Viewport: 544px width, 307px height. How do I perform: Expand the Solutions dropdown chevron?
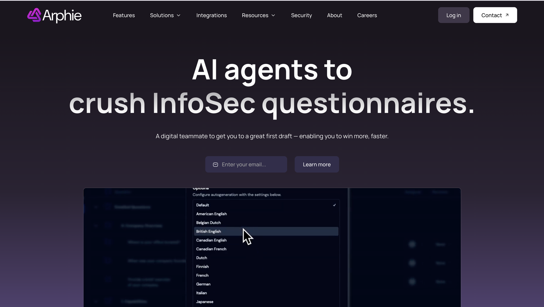coord(178,15)
